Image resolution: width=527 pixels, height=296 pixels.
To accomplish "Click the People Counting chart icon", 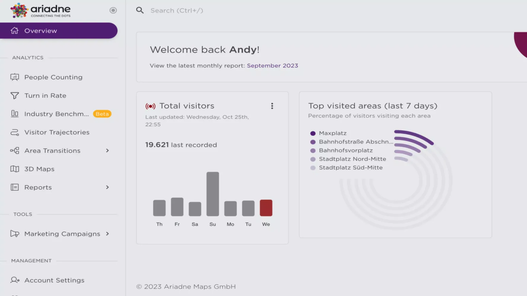I will coord(15,77).
